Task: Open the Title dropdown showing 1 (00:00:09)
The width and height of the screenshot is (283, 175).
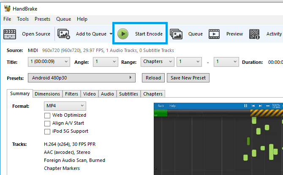Action: tap(49, 62)
